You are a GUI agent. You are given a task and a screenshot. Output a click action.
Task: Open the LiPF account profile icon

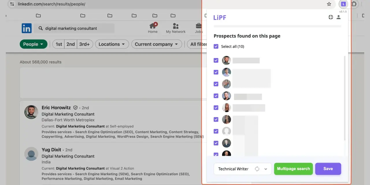point(338,17)
